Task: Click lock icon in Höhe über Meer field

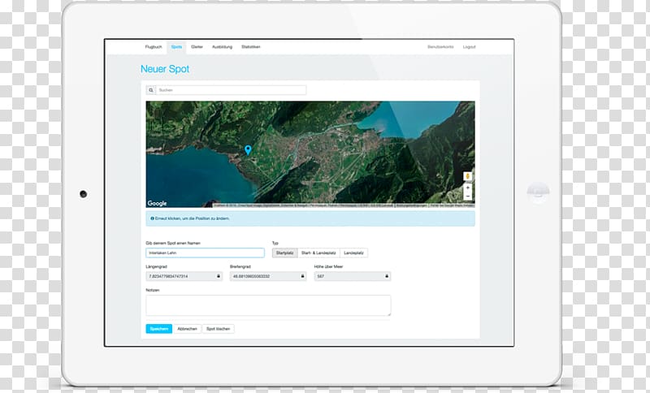Action: click(x=387, y=276)
